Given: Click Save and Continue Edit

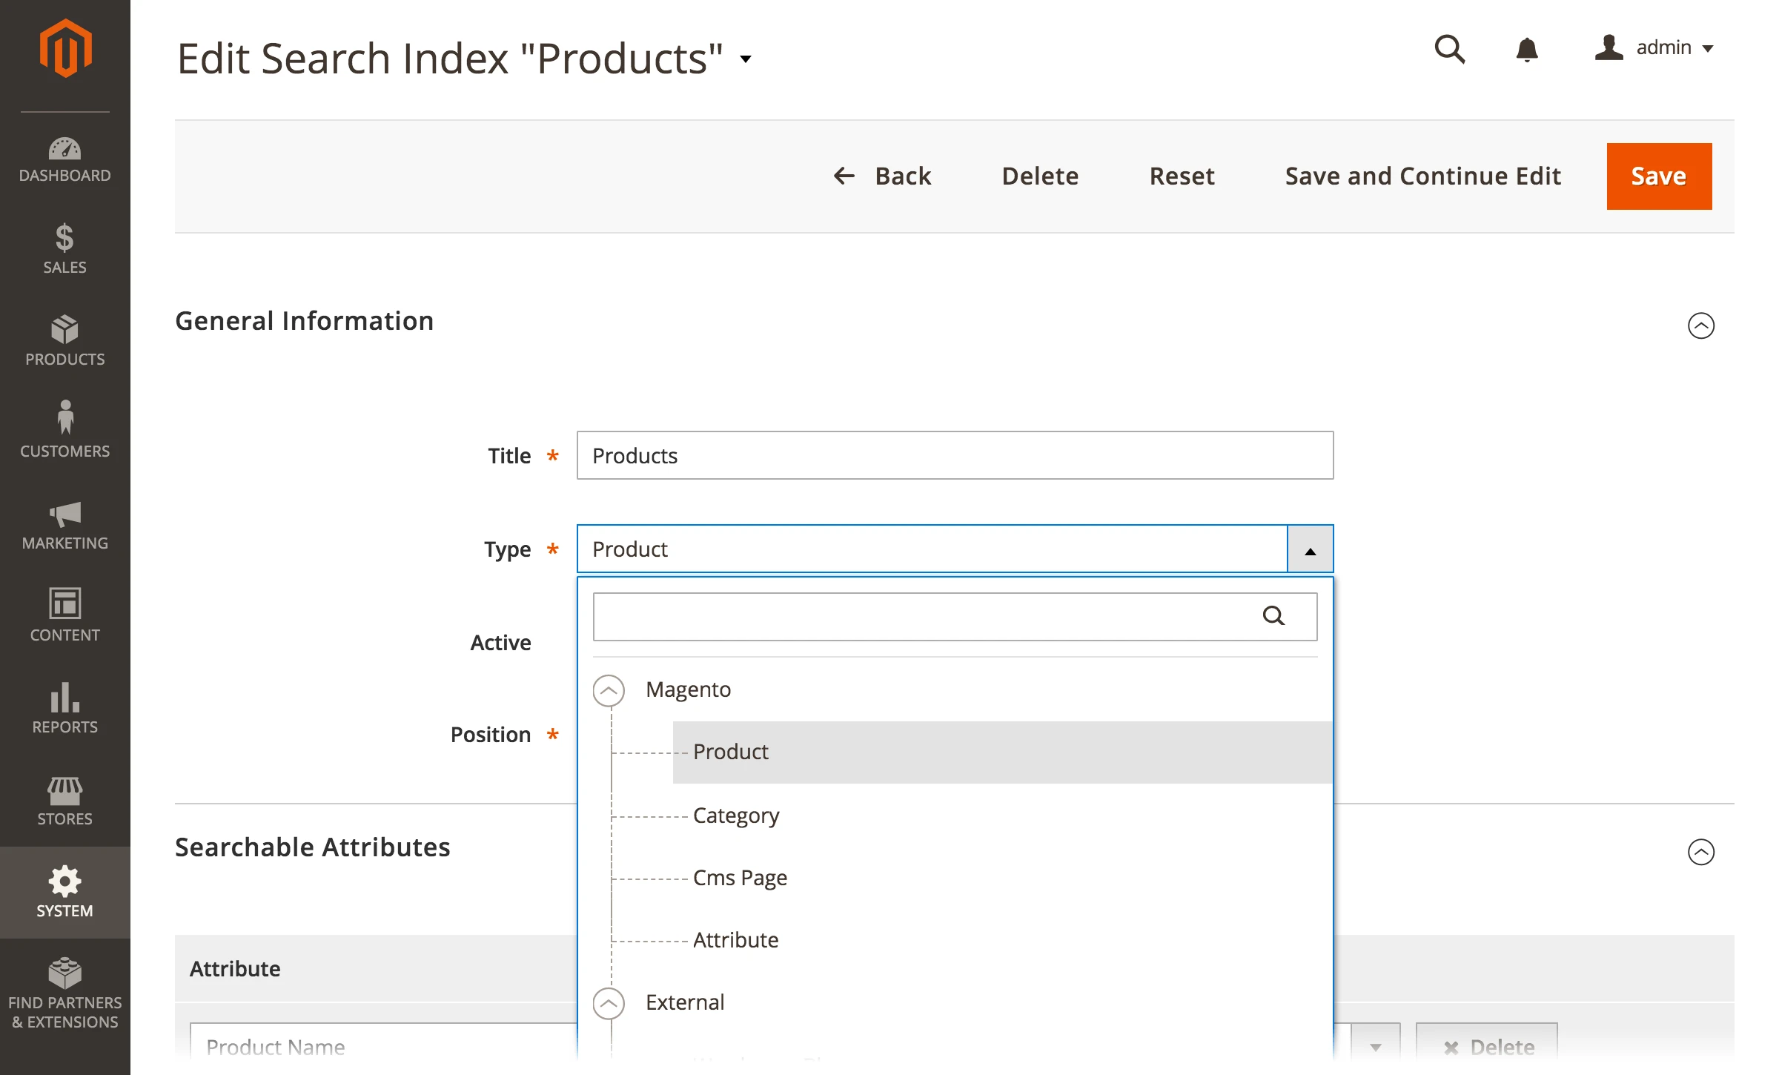Looking at the screenshot, I should 1422,176.
